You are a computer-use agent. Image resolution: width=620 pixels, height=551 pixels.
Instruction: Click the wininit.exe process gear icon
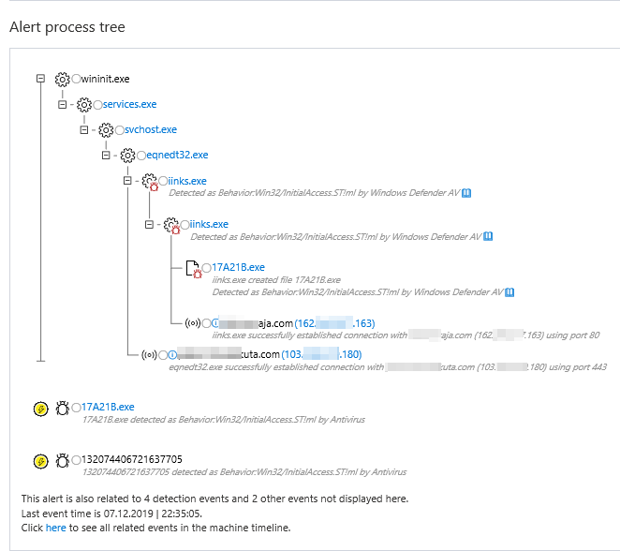point(63,79)
